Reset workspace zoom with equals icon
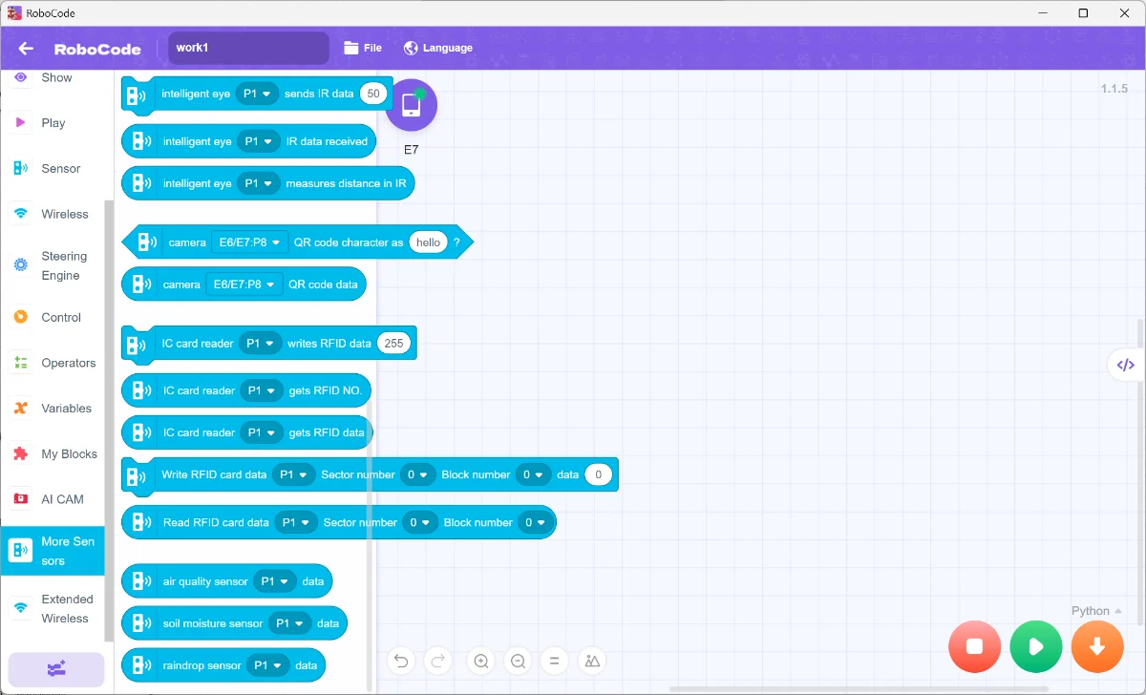This screenshot has width=1146, height=695. click(554, 661)
